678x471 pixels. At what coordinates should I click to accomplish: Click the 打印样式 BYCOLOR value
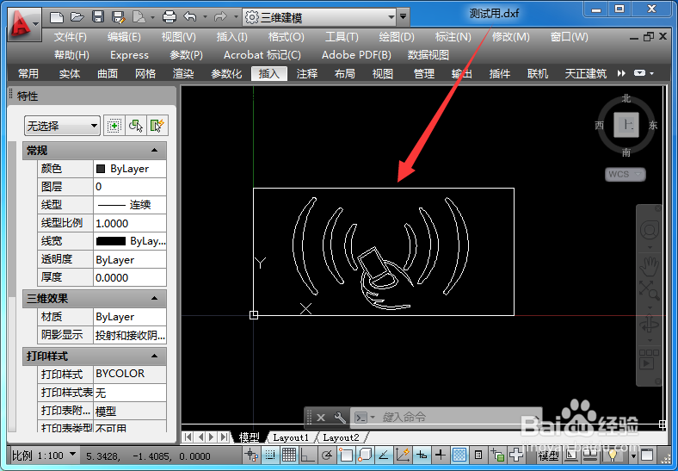coord(130,374)
